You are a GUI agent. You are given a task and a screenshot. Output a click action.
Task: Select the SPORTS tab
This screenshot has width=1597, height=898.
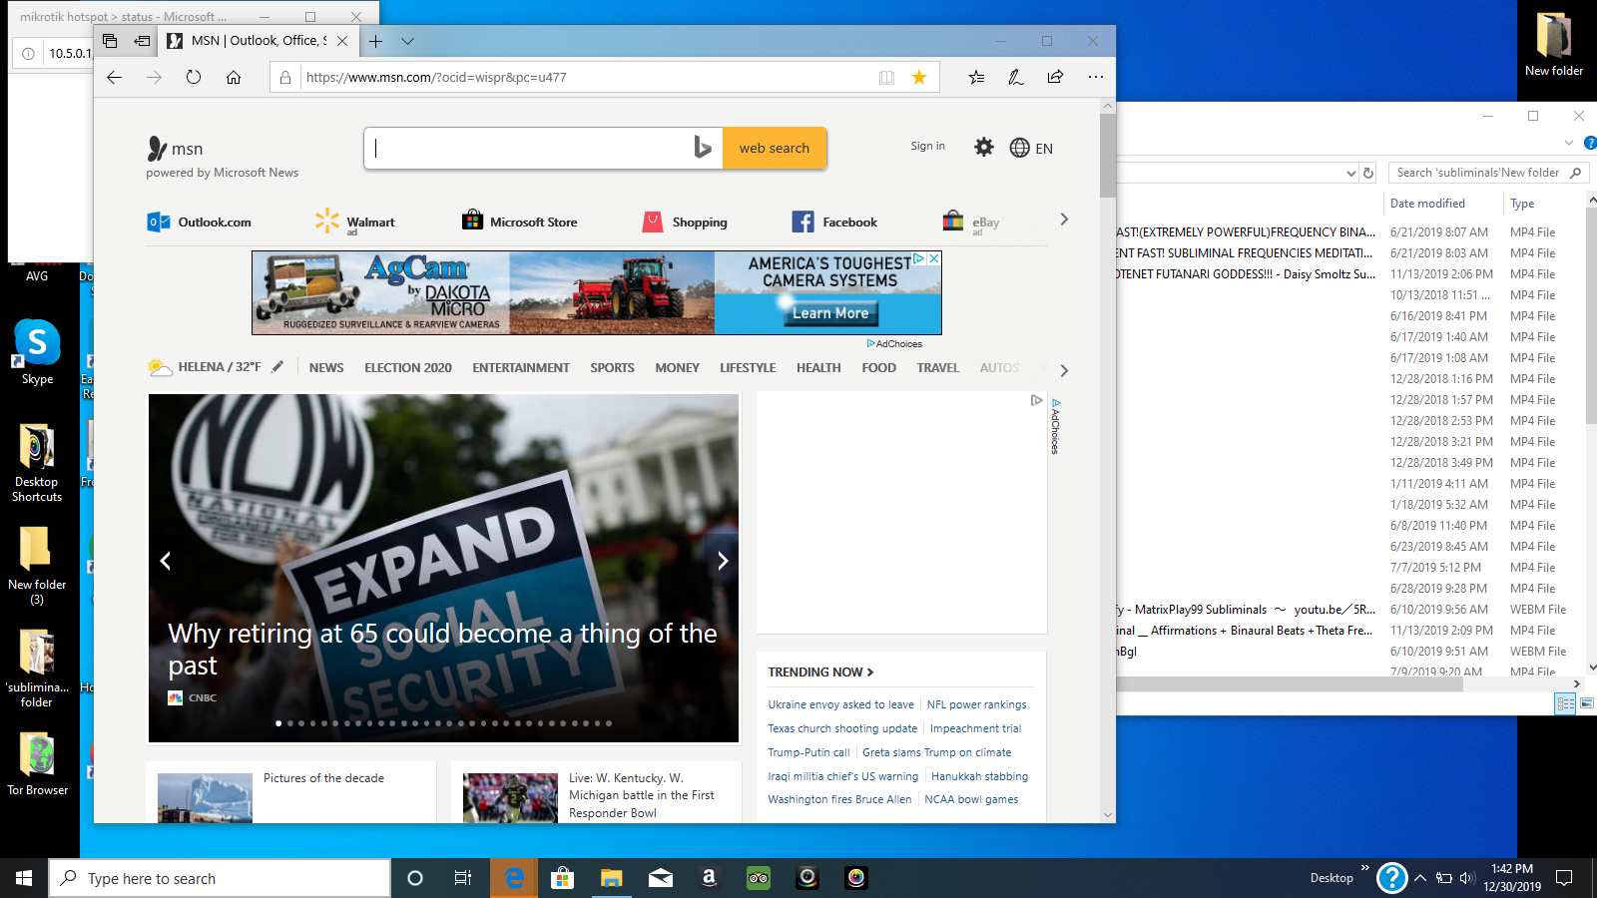[612, 367]
